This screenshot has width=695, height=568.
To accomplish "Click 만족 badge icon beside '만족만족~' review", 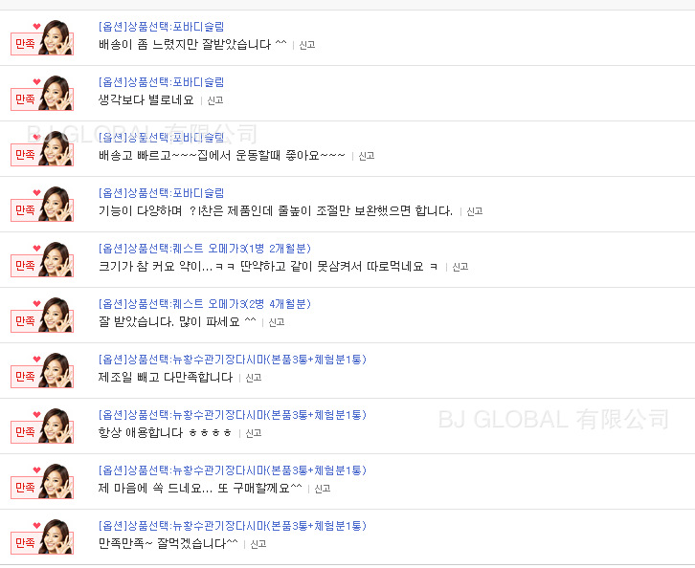I will click(42, 536).
